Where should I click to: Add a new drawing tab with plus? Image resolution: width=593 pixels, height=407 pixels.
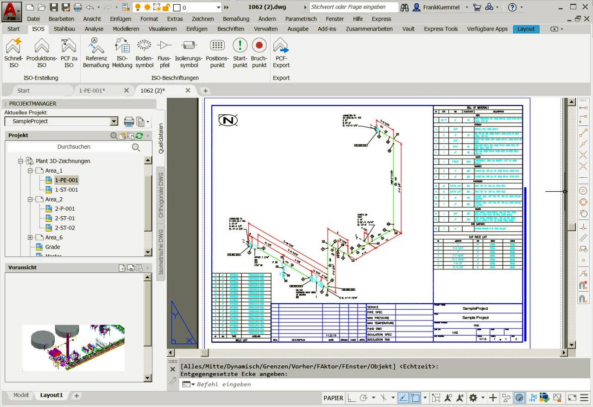tap(205, 91)
